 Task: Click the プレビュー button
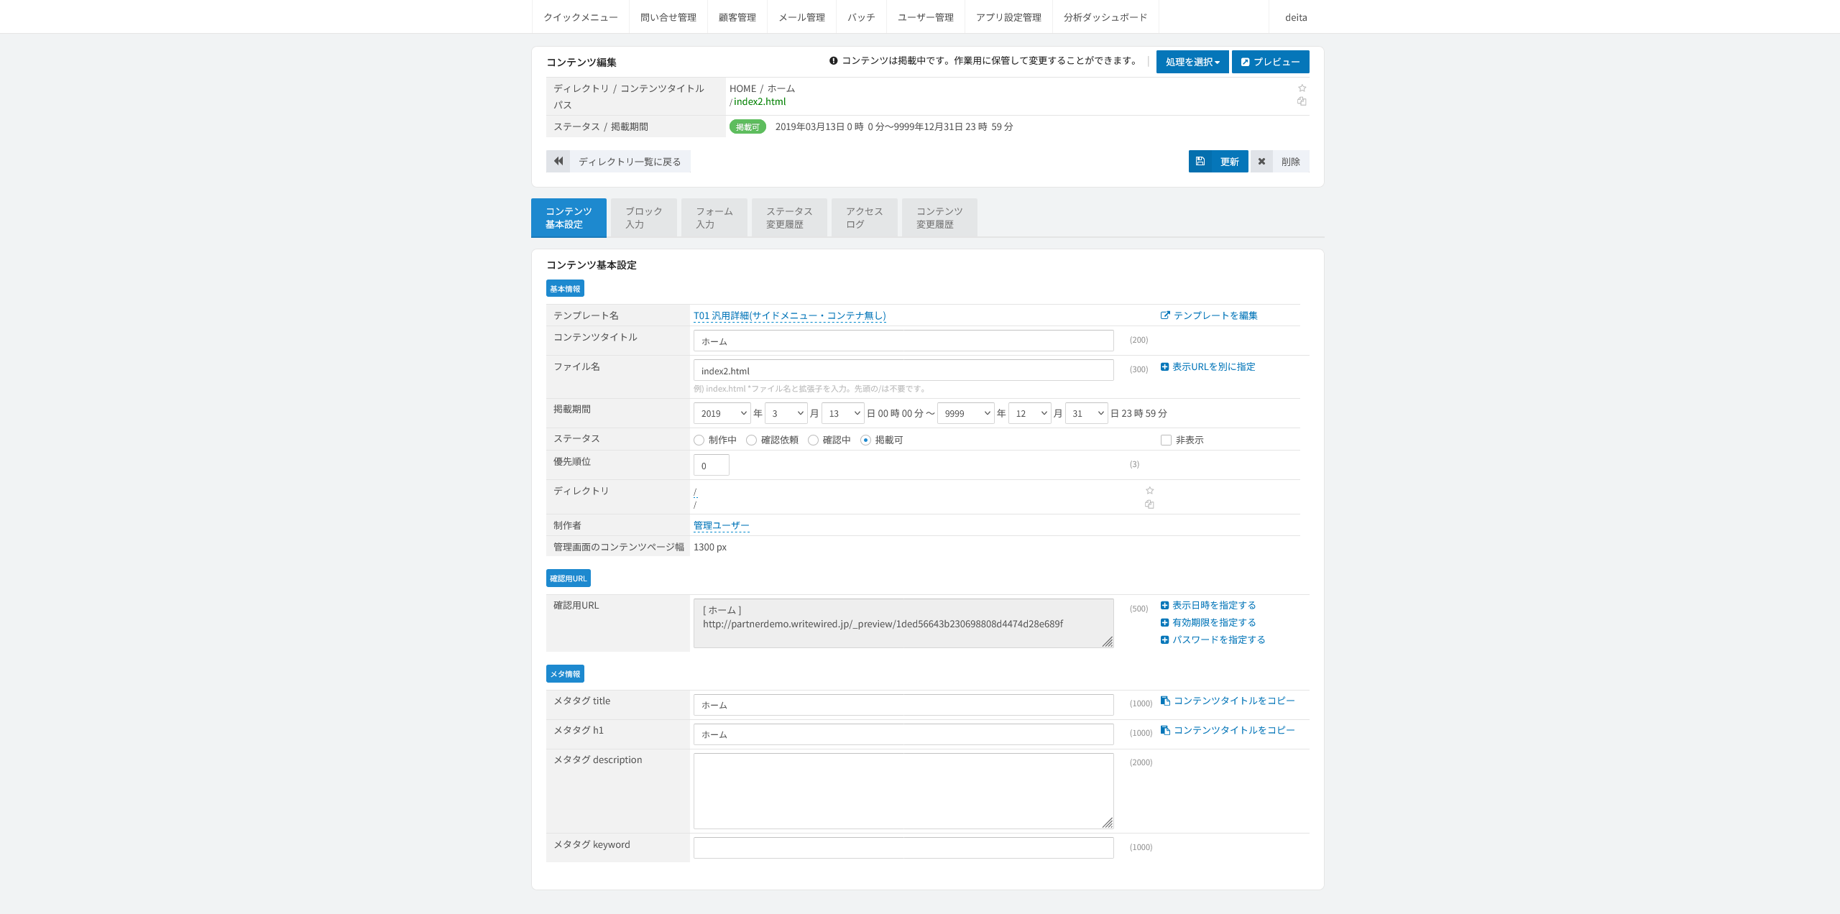1270,62
